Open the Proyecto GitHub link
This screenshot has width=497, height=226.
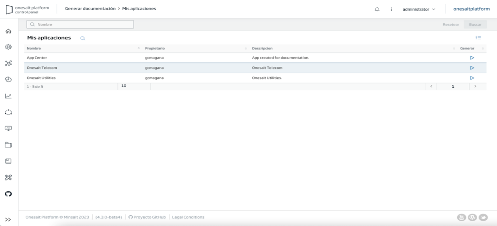click(x=147, y=217)
